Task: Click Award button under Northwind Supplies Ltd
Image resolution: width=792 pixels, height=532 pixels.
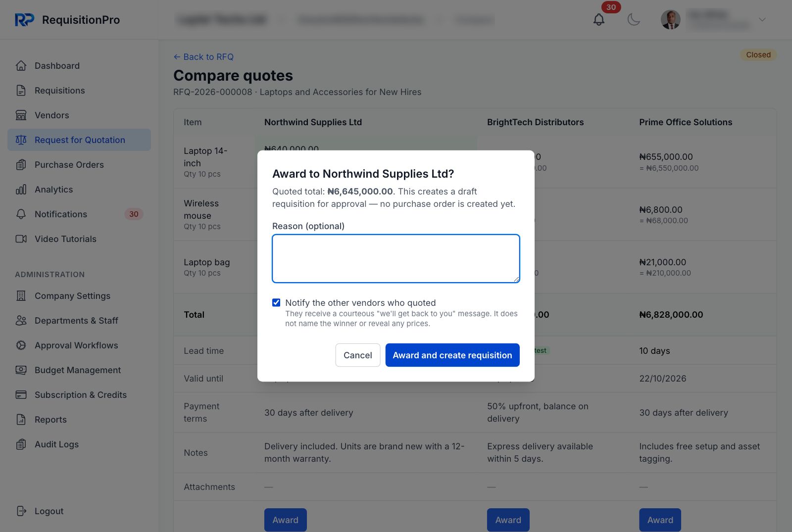Action: tap(286, 520)
